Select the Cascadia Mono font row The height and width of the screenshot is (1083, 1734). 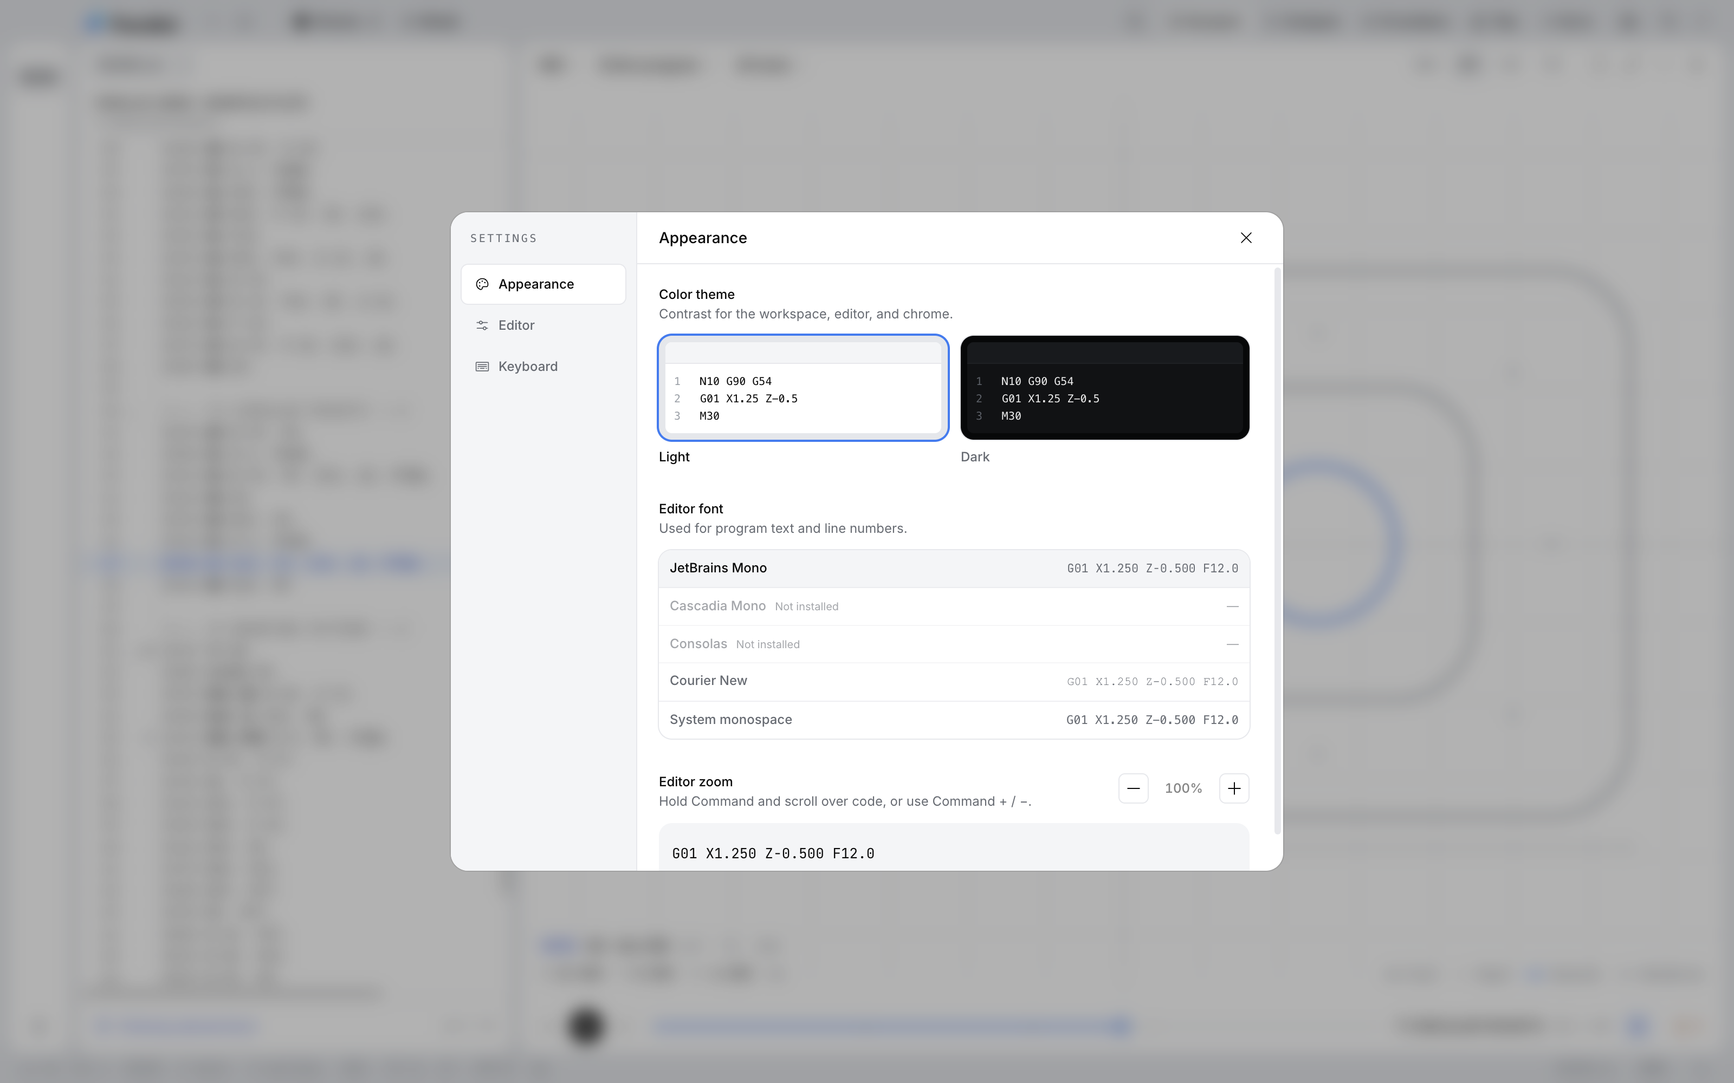pos(954,606)
